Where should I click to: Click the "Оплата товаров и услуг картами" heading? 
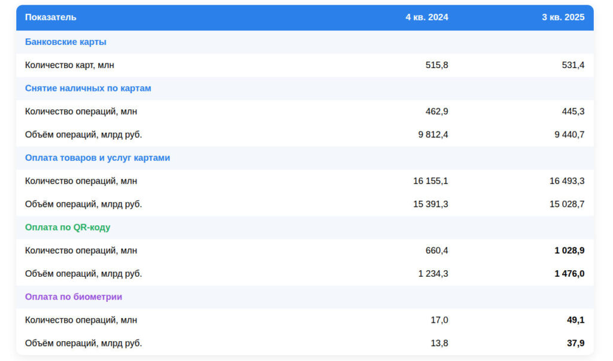pyautogui.click(x=98, y=158)
